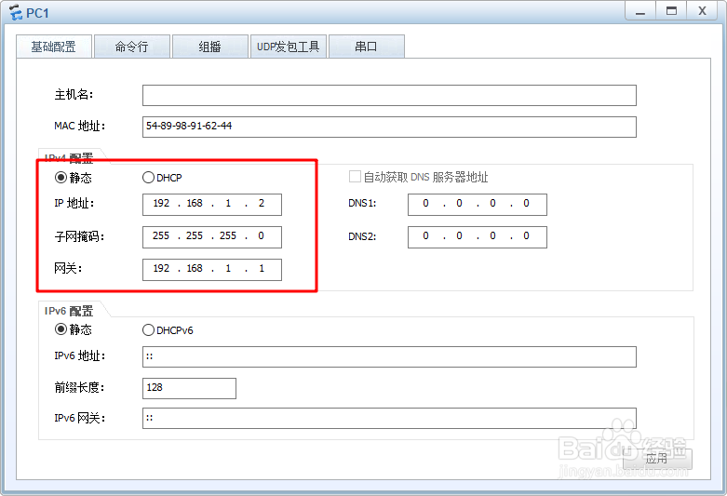Click the 前缀长度 field showing 128

(x=189, y=388)
